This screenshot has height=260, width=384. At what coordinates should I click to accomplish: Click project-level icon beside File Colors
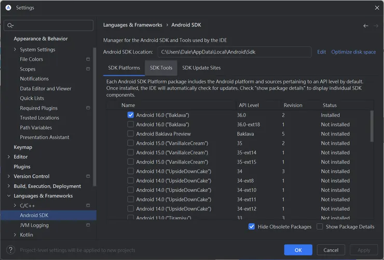click(x=88, y=59)
